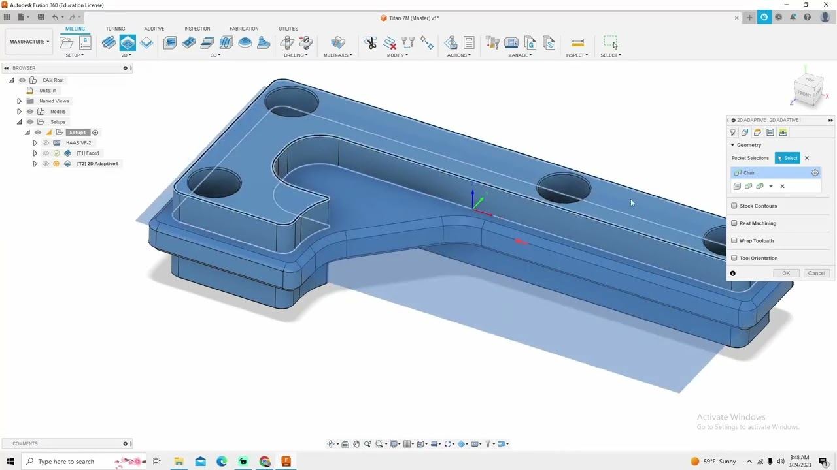Open the Tool Library icon in Manage
Screen dimensions: 837x470
click(493, 42)
